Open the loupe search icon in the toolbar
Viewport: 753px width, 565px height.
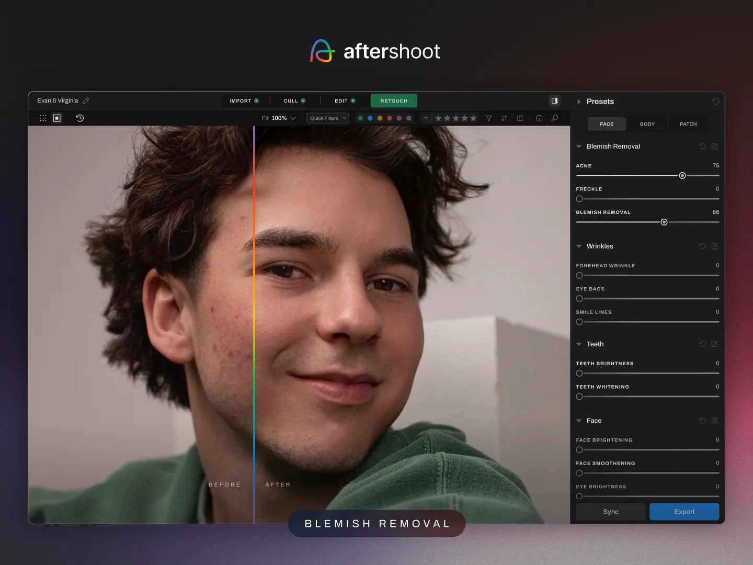[x=554, y=118]
